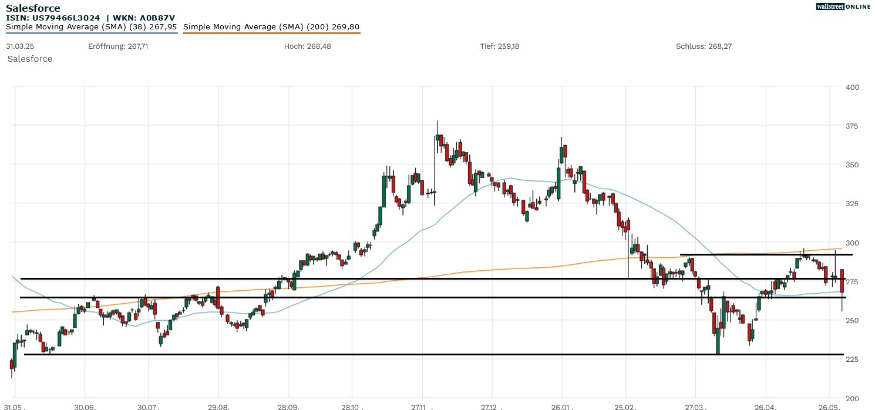The image size is (875, 410).
Task: Click the Hoch: 268,48 value
Action: tap(308, 46)
